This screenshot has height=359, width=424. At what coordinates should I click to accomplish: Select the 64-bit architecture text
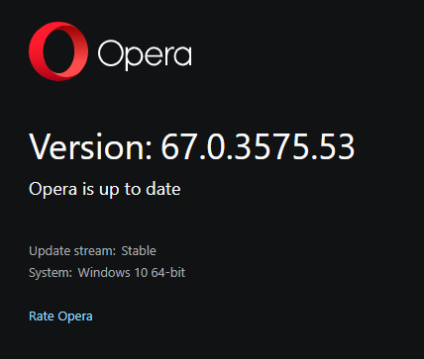(x=168, y=273)
